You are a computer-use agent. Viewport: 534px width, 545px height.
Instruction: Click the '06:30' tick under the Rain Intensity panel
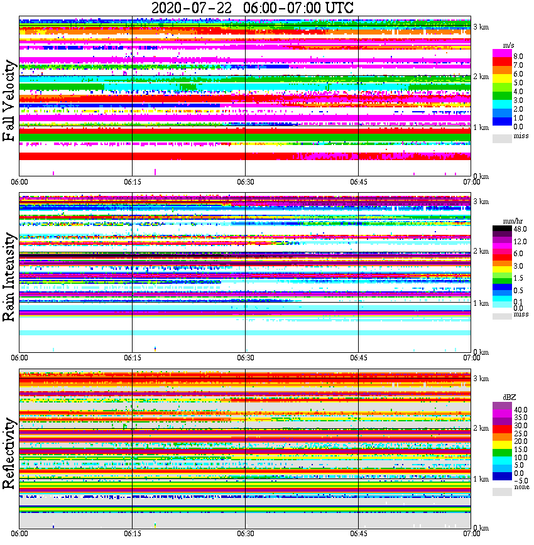246,358
